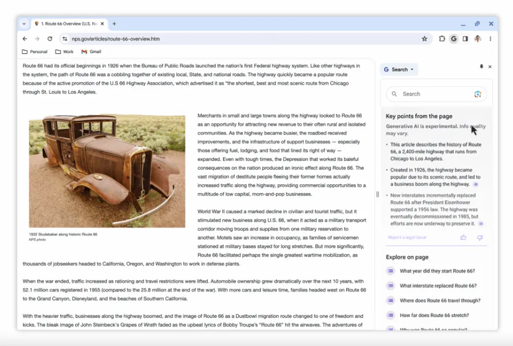Select How far does Route 66 stretch?
The width and height of the screenshot is (513, 346).
434,315
